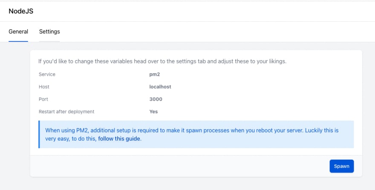
Task: Click the blue PM2 notice box
Action: point(196,134)
